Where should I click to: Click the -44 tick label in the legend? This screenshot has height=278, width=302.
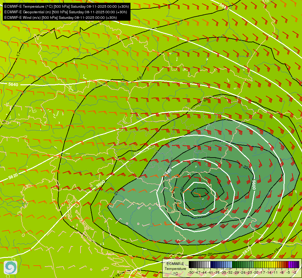tap(204, 272)
